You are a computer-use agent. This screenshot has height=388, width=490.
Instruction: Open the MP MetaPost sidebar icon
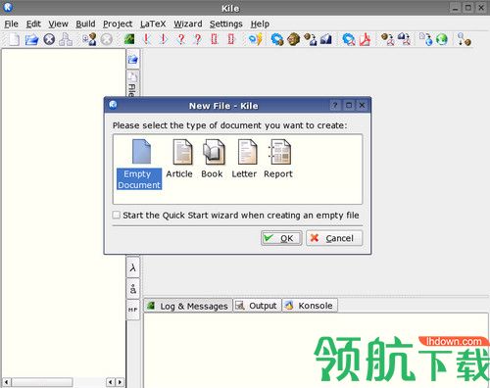pyautogui.click(x=133, y=310)
